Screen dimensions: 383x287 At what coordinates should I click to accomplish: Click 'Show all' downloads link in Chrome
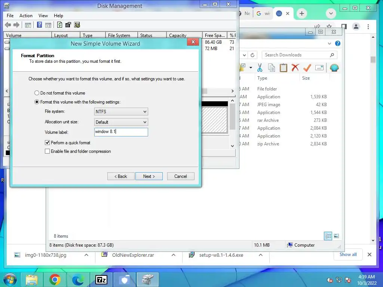348,254
